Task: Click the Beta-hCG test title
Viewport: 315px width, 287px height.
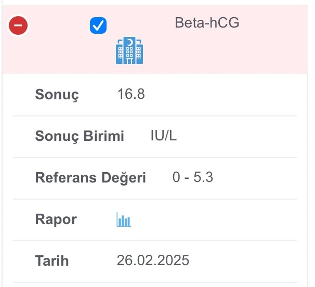Action: point(207,23)
